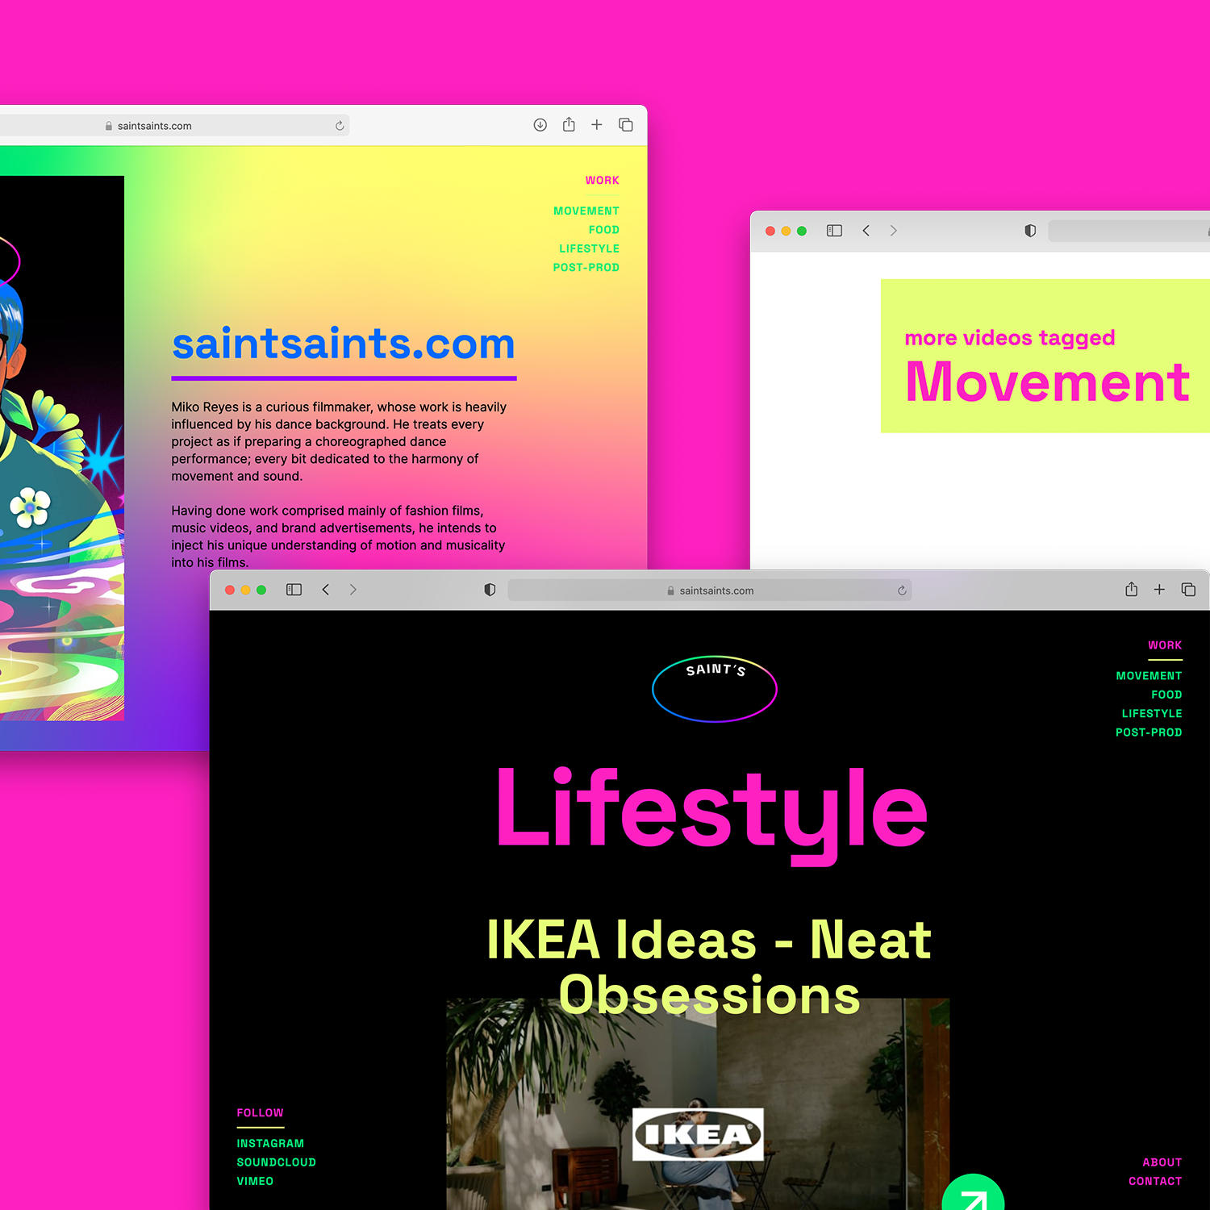The height and width of the screenshot is (1210, 1210).
Task: Click the SAINT'S oval logo
Action: [715, 688]
